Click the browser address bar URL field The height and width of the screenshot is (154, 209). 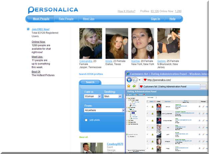[175, 80]
